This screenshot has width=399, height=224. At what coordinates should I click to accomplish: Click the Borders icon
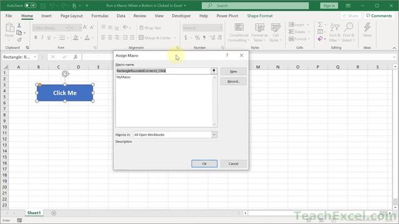62,37
